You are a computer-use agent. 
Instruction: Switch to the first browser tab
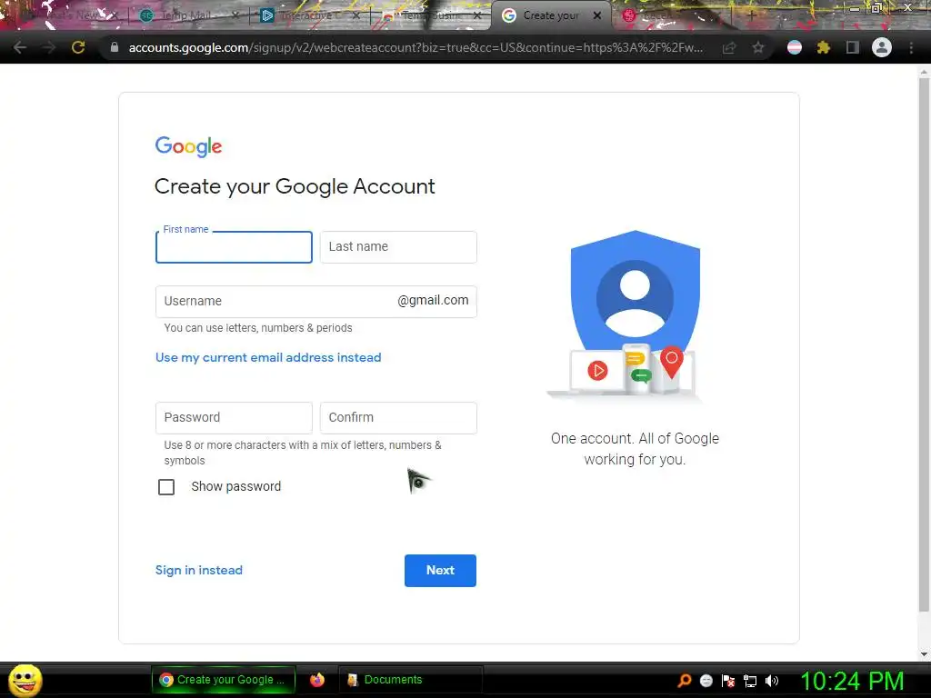(x=68, y=15)
